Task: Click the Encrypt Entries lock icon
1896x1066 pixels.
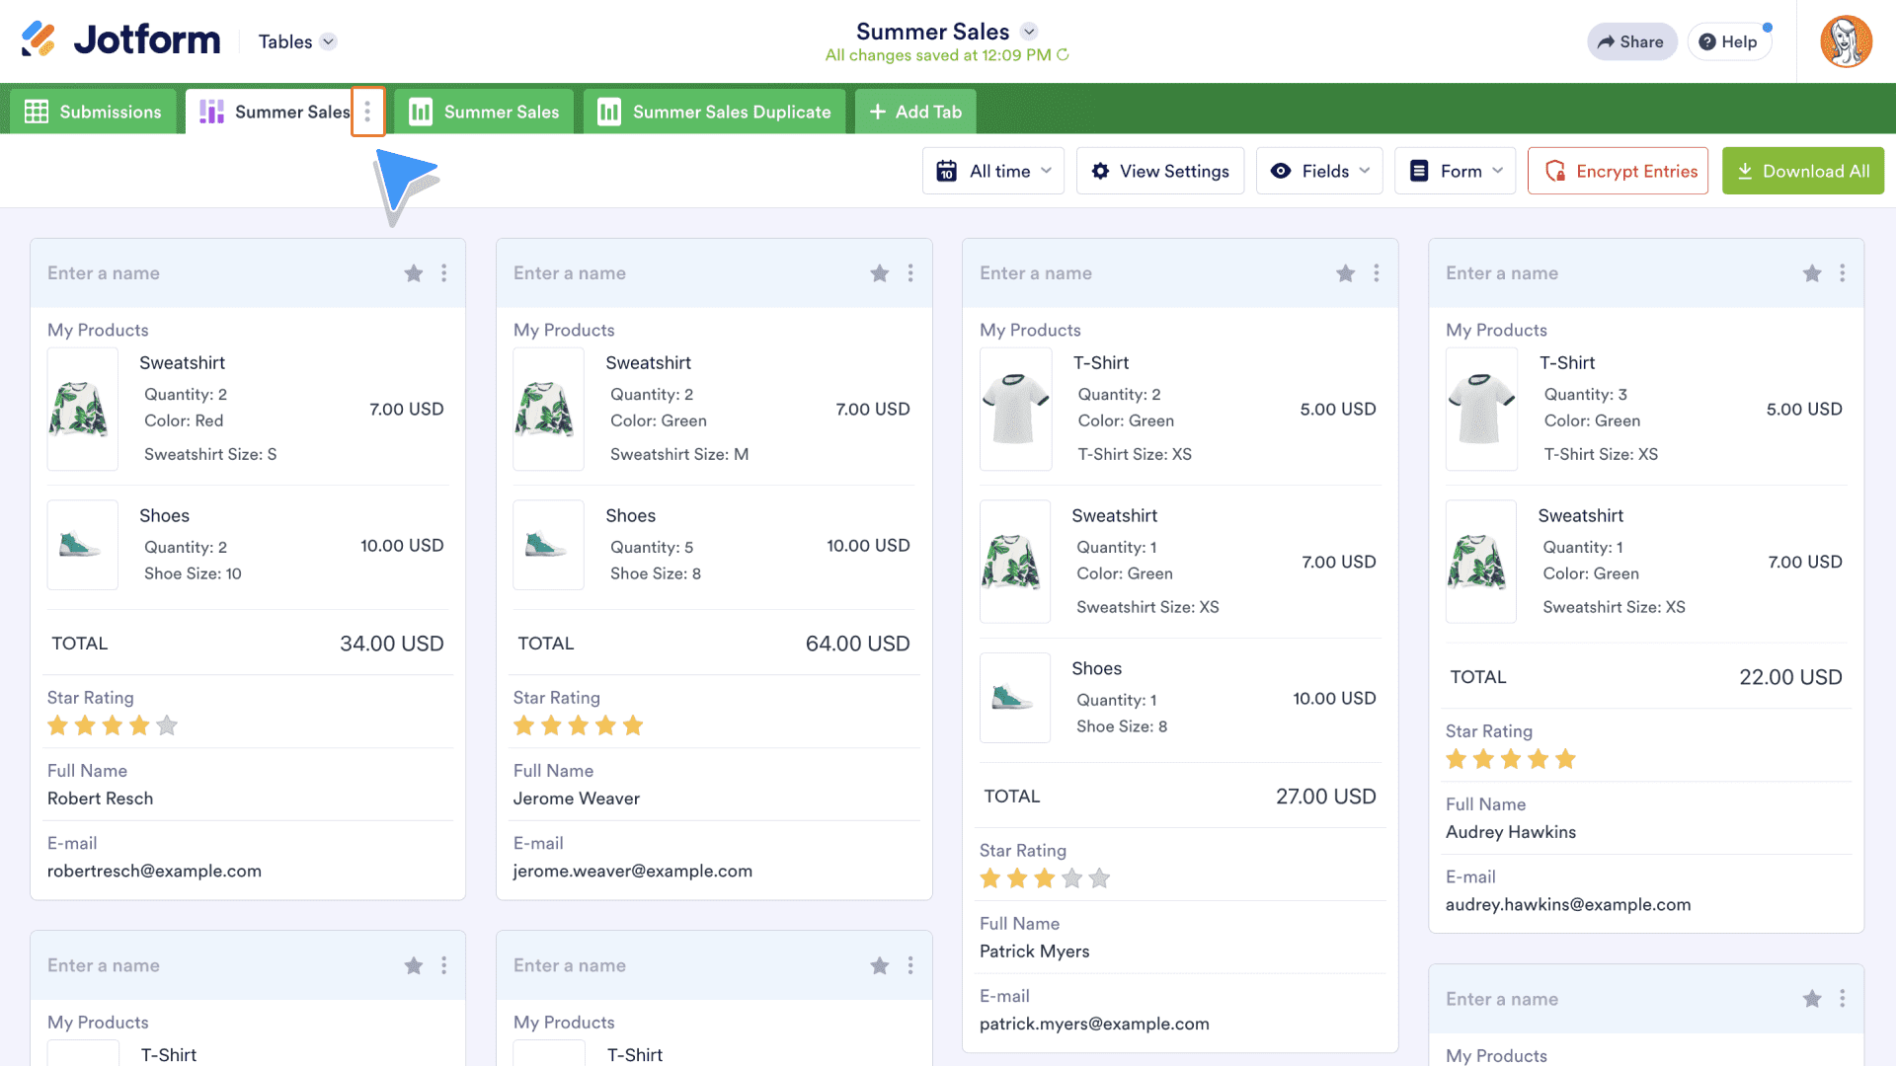Action: pos(1555,171)
